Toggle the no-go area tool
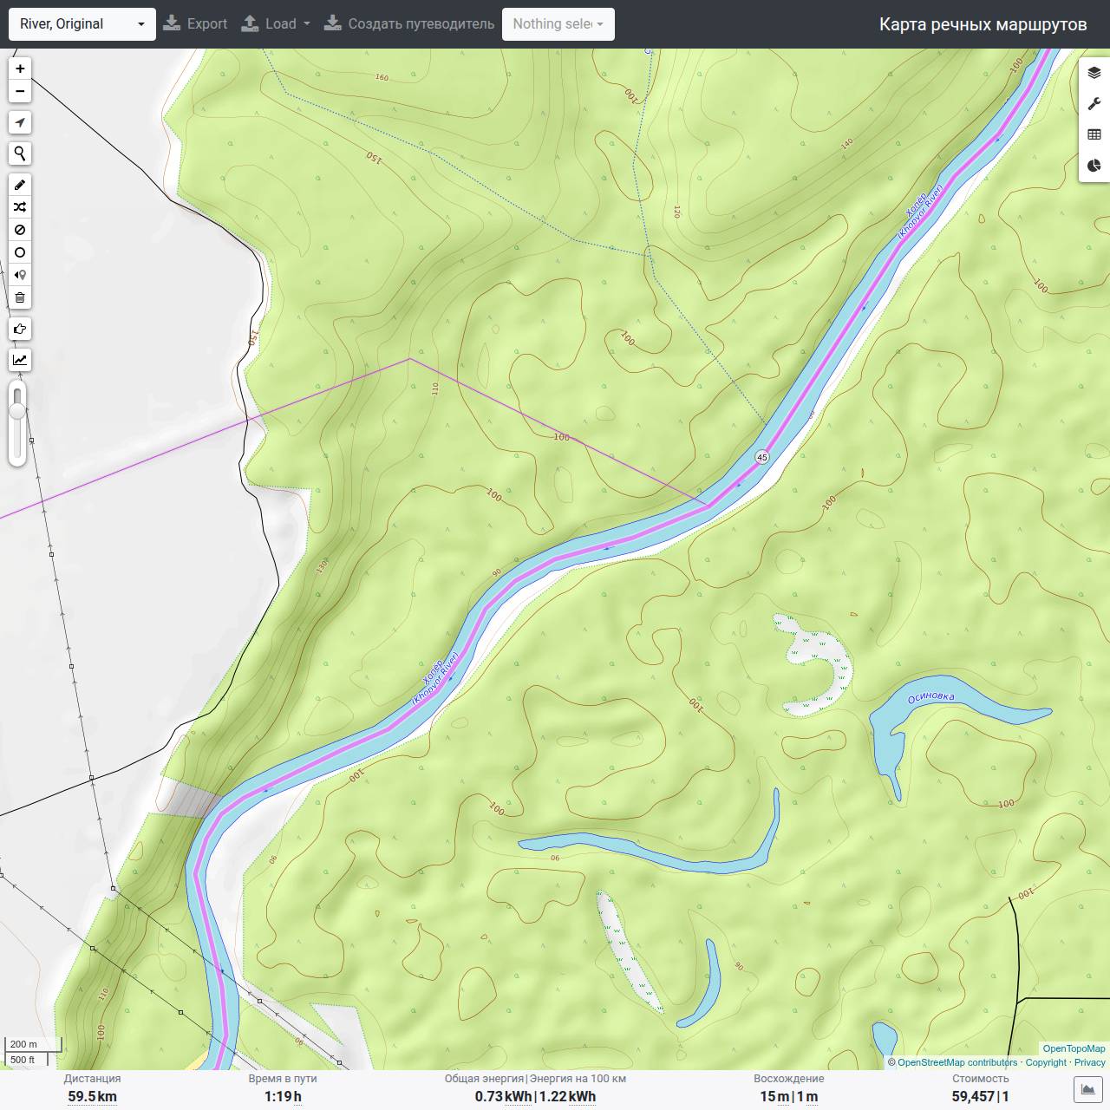Screen dimensions: 1110x1110 (x=20, y=230)
